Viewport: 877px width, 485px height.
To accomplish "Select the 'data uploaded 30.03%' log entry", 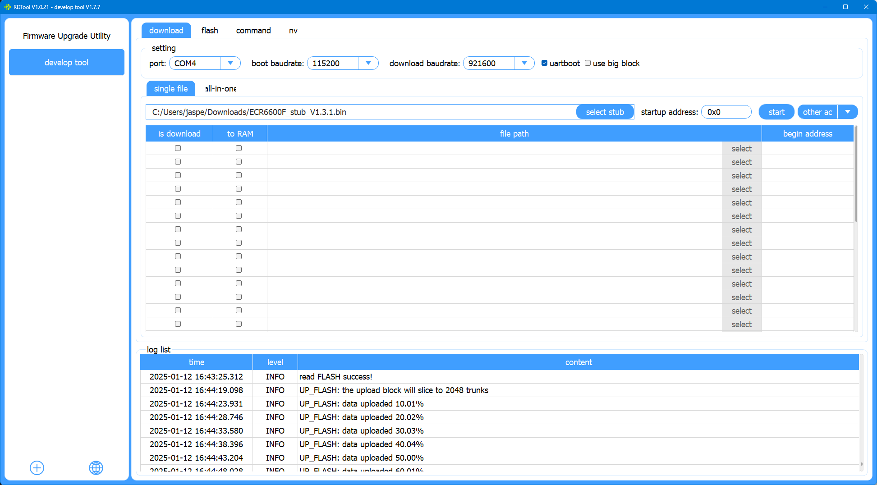I will tap(500, 430).
